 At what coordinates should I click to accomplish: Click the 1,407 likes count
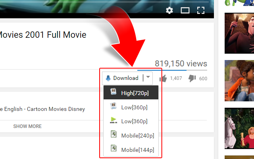tap(176, 78)
